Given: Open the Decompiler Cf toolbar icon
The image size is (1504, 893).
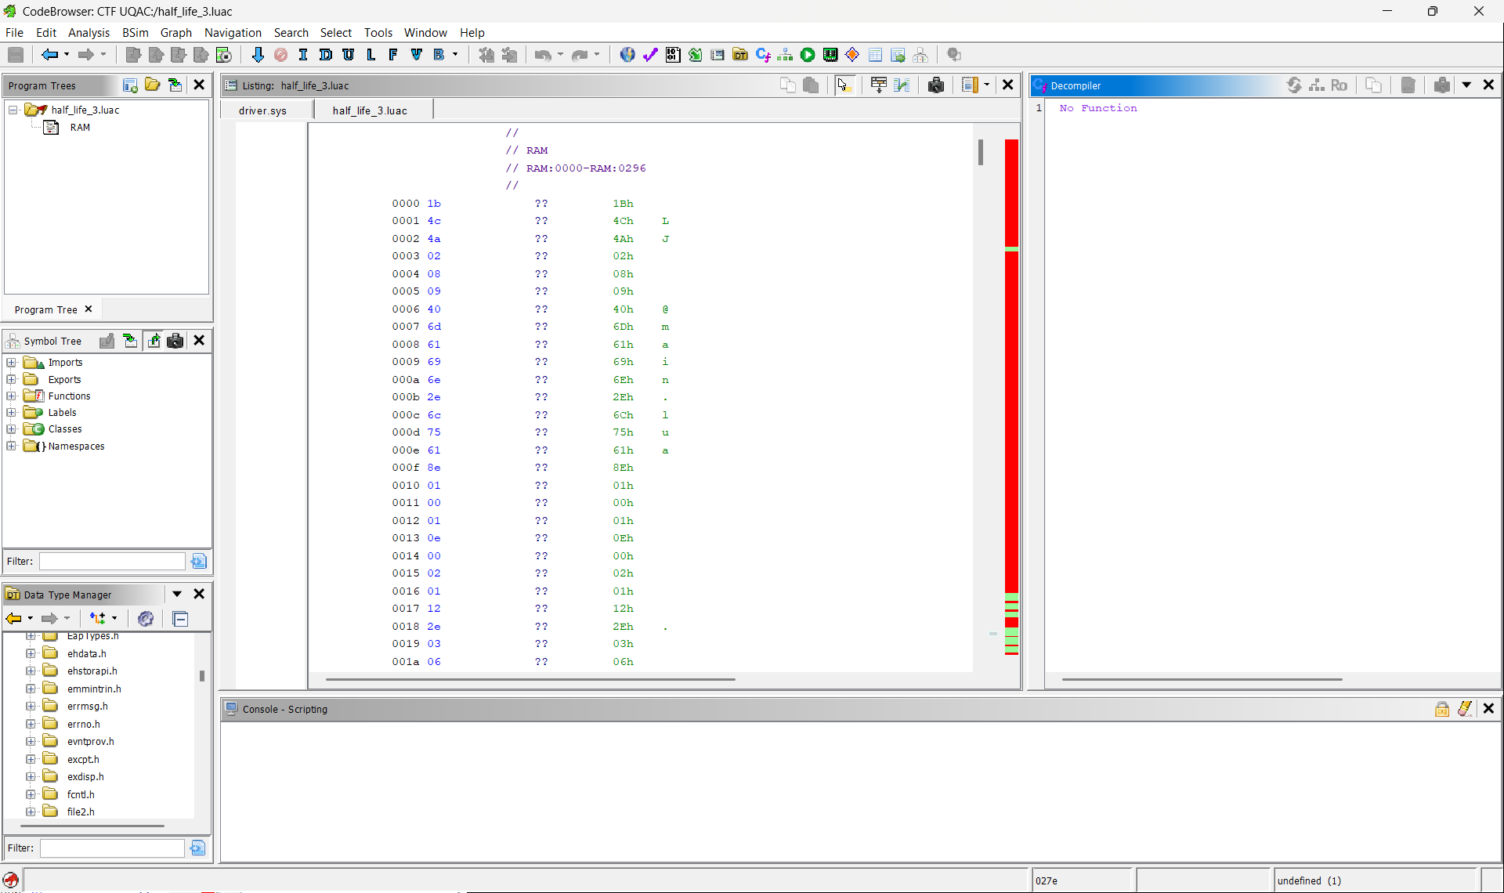Looking at the screenshot, I should [x=763, y=55].
